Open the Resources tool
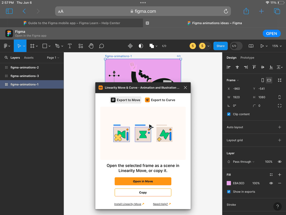Image resolution: width=286 pixels, height=215 pixels. coord(80,46)
